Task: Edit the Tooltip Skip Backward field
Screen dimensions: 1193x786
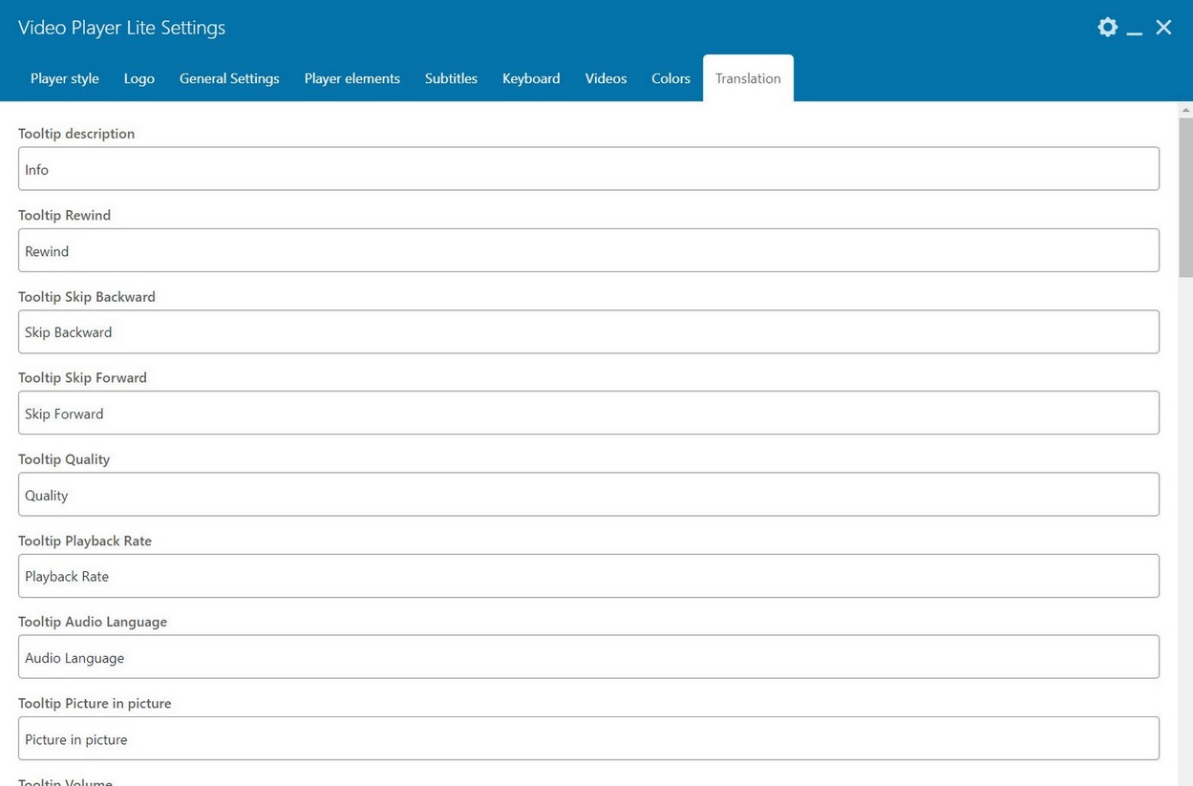Action: coord(588,331)
